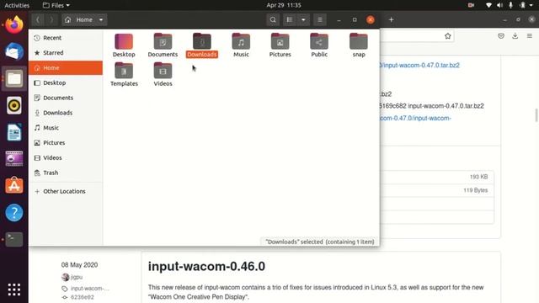Image resolution: width=539 pixels, height=303 pixels.
Task: Select Pictures in the Files sidebar
Action: (66, 142)
